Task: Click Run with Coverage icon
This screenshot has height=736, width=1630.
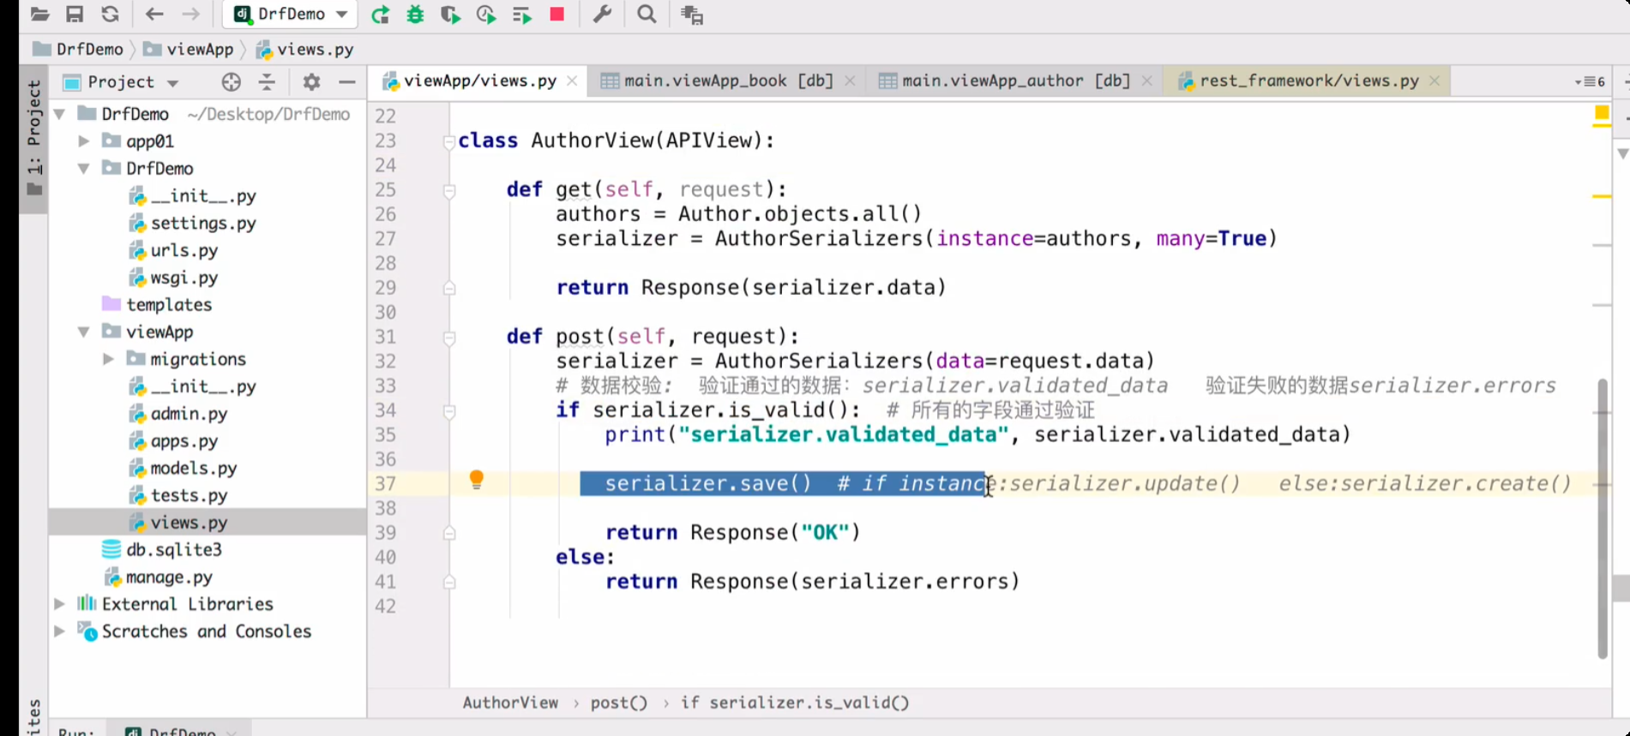Action: [450, 15]
